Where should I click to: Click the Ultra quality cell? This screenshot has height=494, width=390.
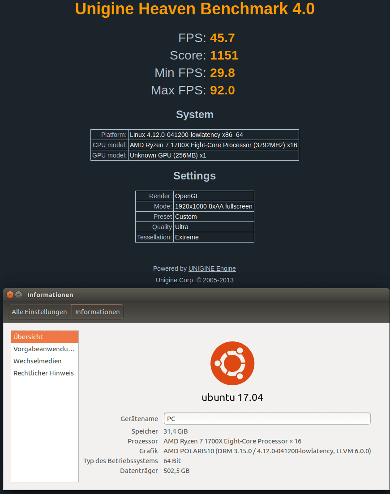214,227
